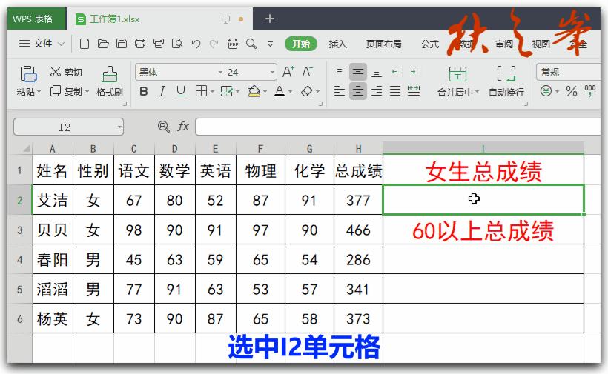
Task: Click Wrap Text 自动换行 button
Action: tap(506, 81)
